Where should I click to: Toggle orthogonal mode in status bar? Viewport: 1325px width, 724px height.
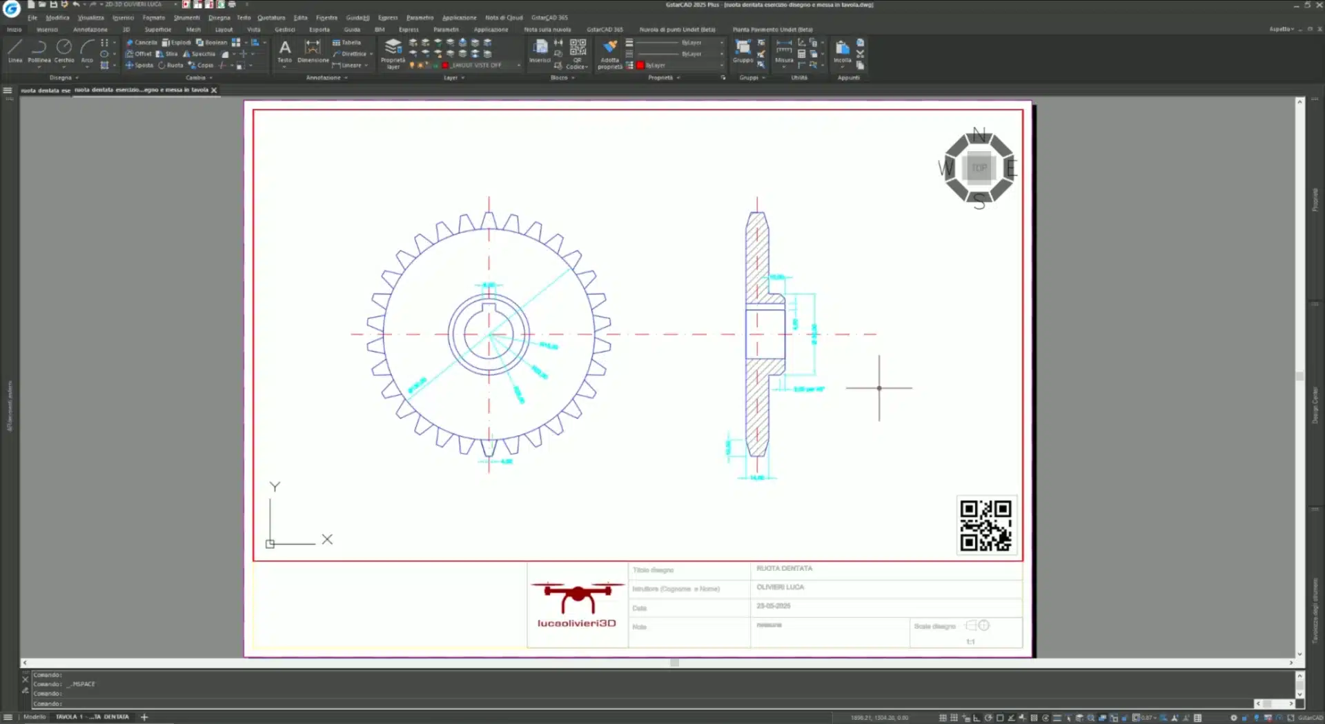pos(976,718)
